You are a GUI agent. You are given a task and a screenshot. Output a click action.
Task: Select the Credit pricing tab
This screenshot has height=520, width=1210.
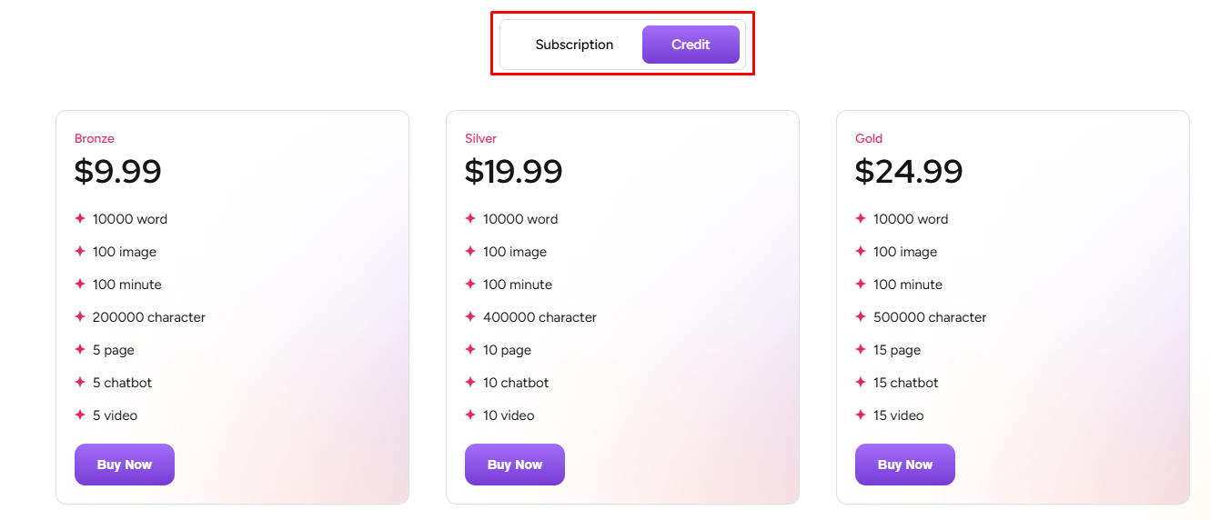point(691,45)
